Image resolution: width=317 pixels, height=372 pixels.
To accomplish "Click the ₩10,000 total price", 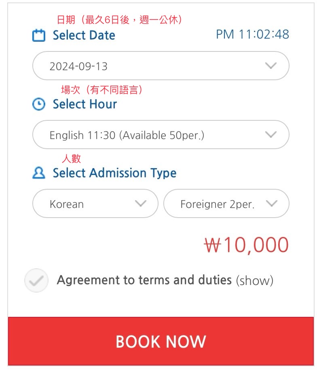I will click(247, 245).
